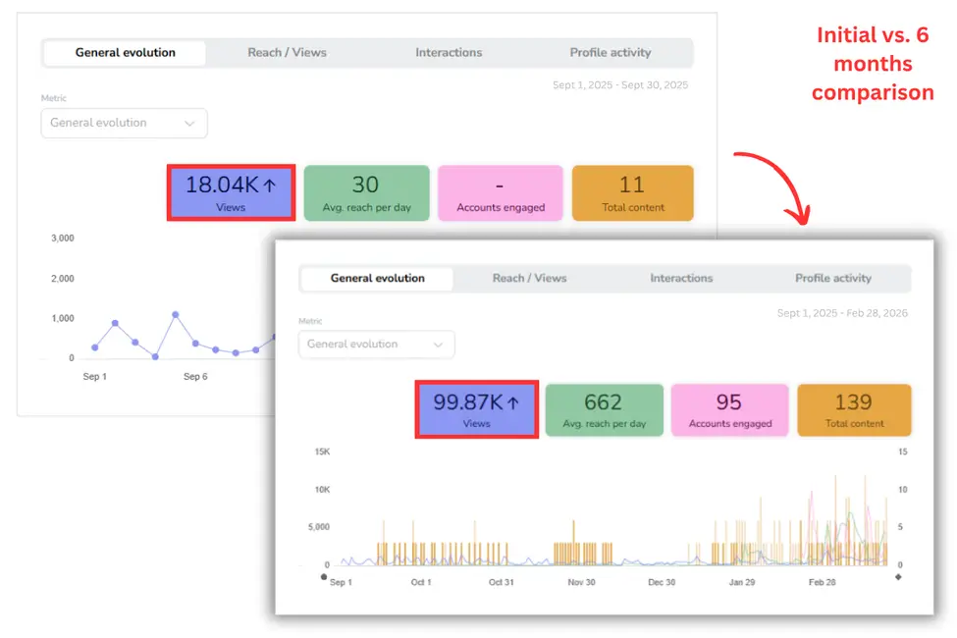This screenshot has width=957, height=638.
Task: Click the chevron in the lower Metric dropdown
Action: pyautogui.click(x=438, y=345)
